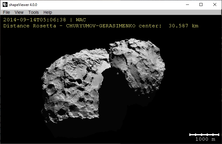Close the shapeViewer window
This screenshot has width=222, height=144.
[x=214, y=4]
